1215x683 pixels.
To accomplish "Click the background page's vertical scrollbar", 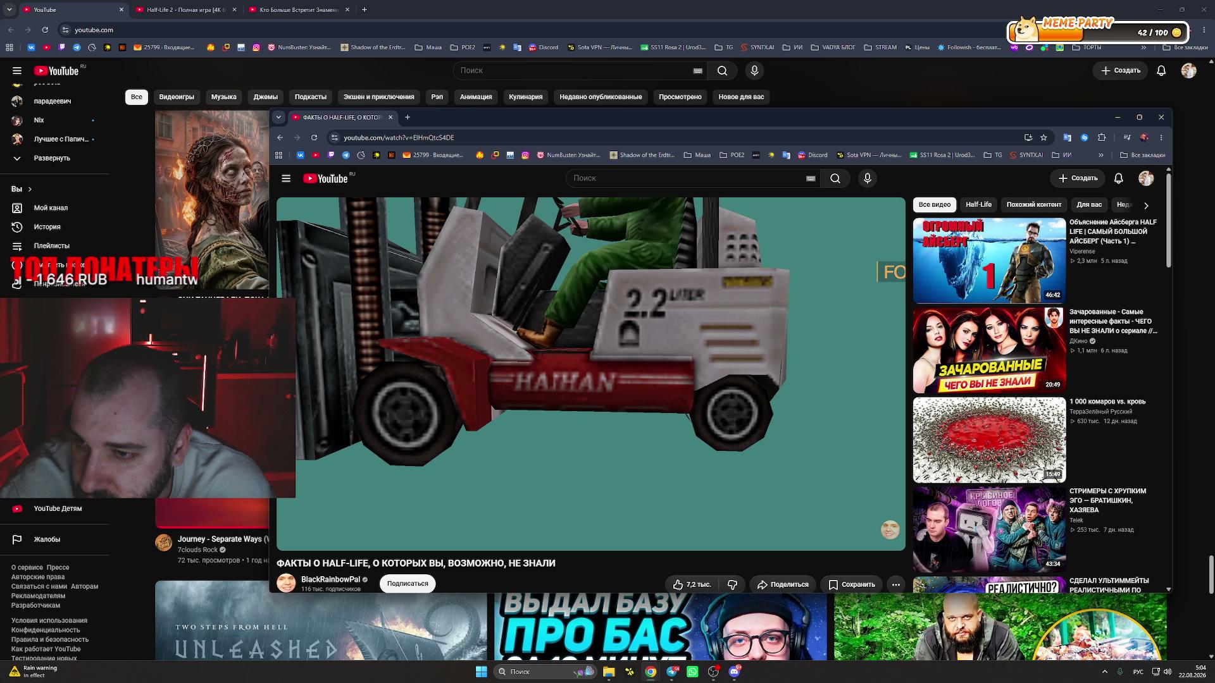I will tap(1211, 575).
